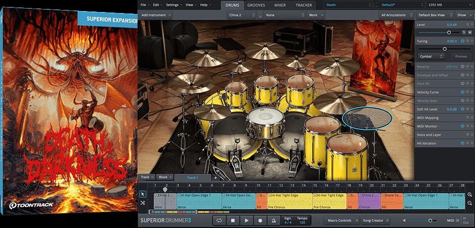Enable Pitch FX power button
The image size is (475, 228).
pyautogui.click(x=462, y=84)
